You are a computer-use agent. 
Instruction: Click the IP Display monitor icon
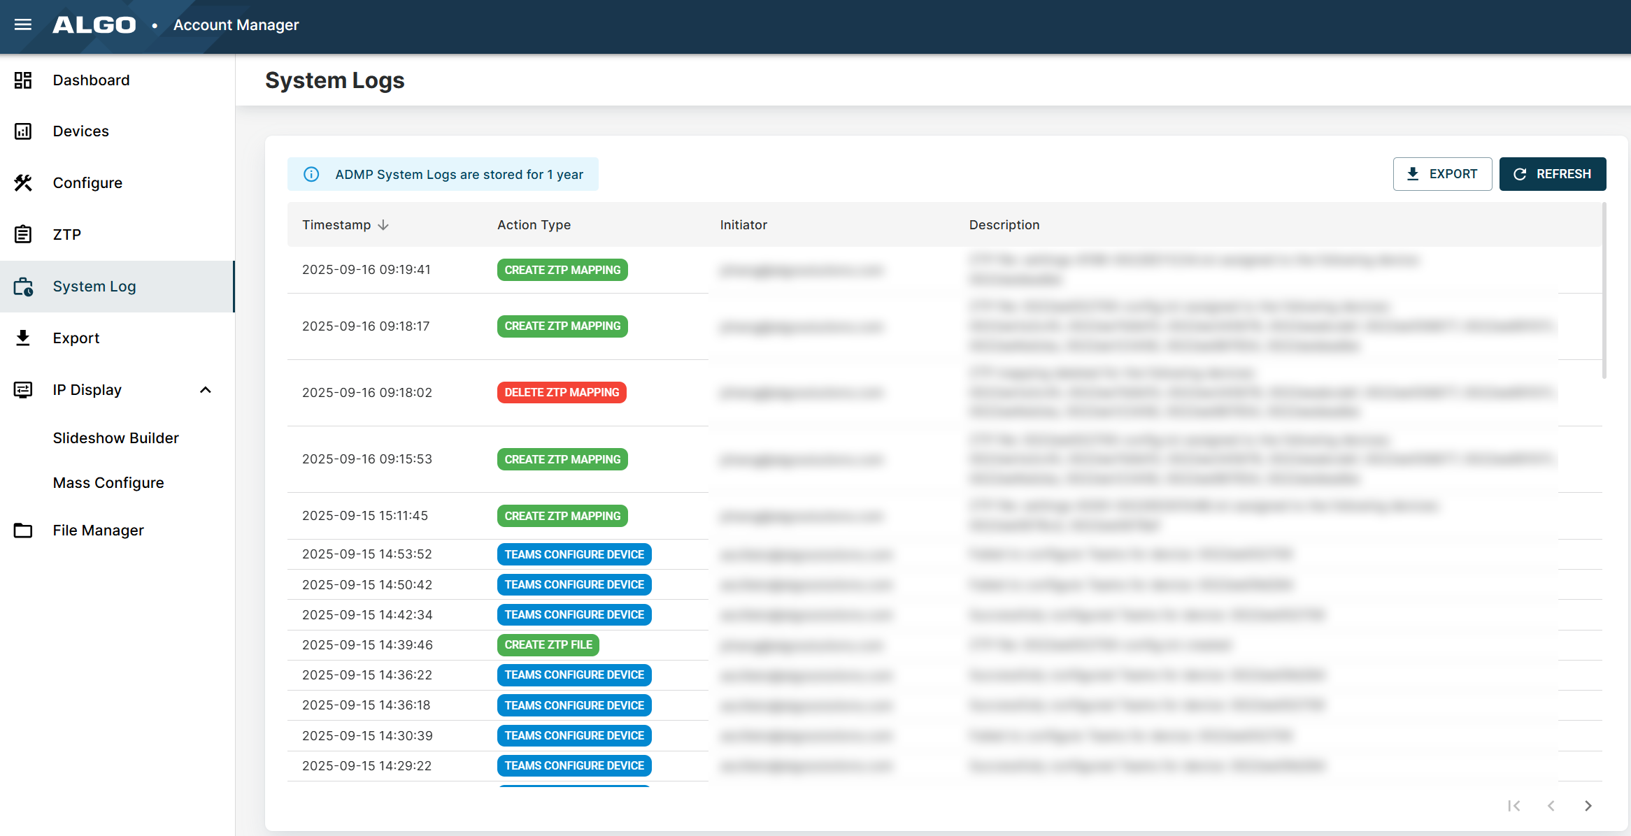click(x=23, y=390)
